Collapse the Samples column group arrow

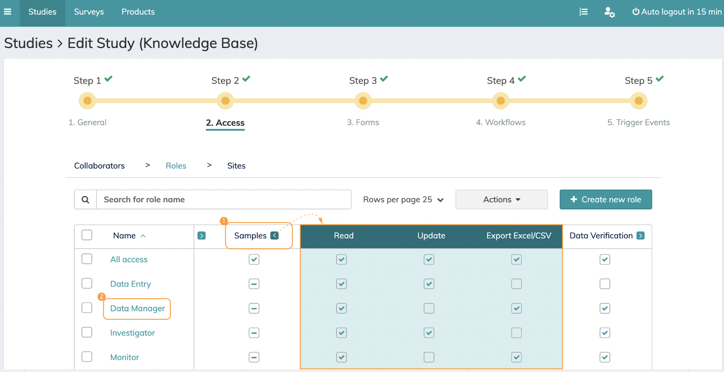(x=275, y=236)
